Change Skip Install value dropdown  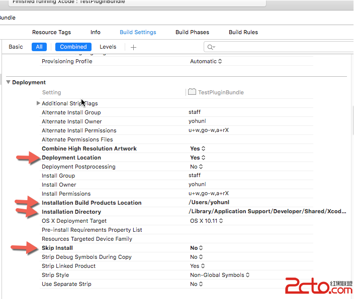197,248
